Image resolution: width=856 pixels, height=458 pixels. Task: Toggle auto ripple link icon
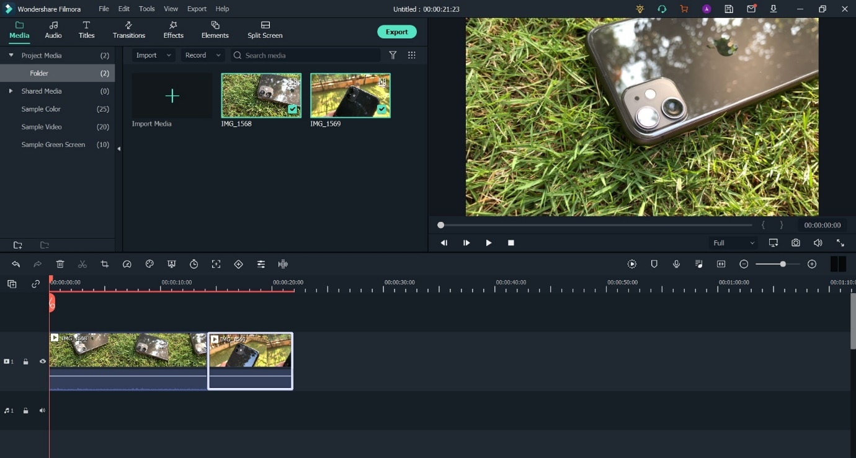35,284
